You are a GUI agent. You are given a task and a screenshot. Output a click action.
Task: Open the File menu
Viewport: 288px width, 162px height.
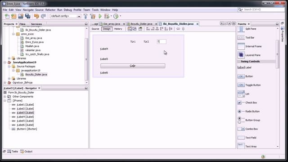click(x=5, y=10)
